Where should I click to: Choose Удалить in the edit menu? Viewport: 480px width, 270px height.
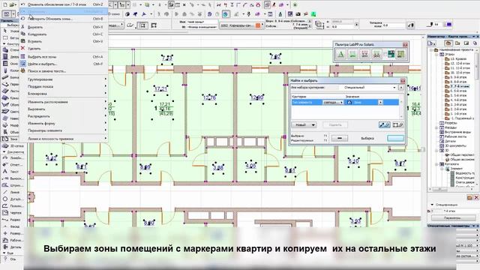click(64, 48)
